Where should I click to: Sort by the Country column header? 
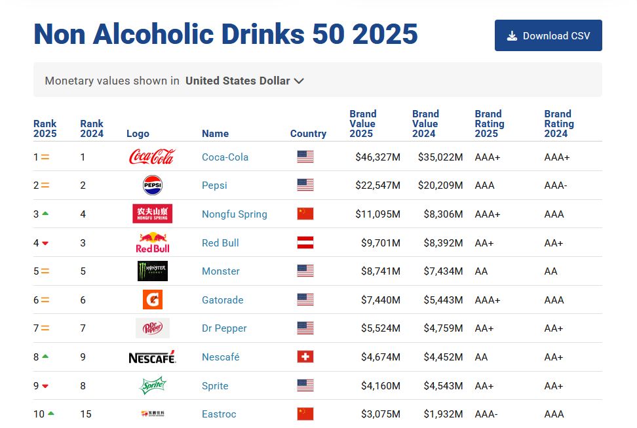308,134
